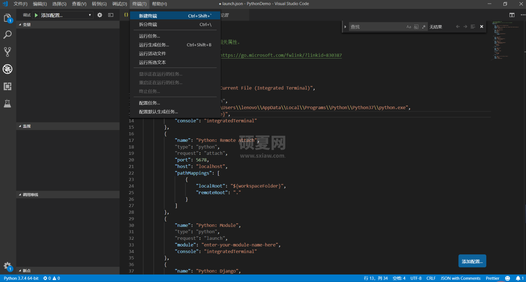Choose 配置任务... menu entry
Screen dimensions: 526x282
point(175,103)
